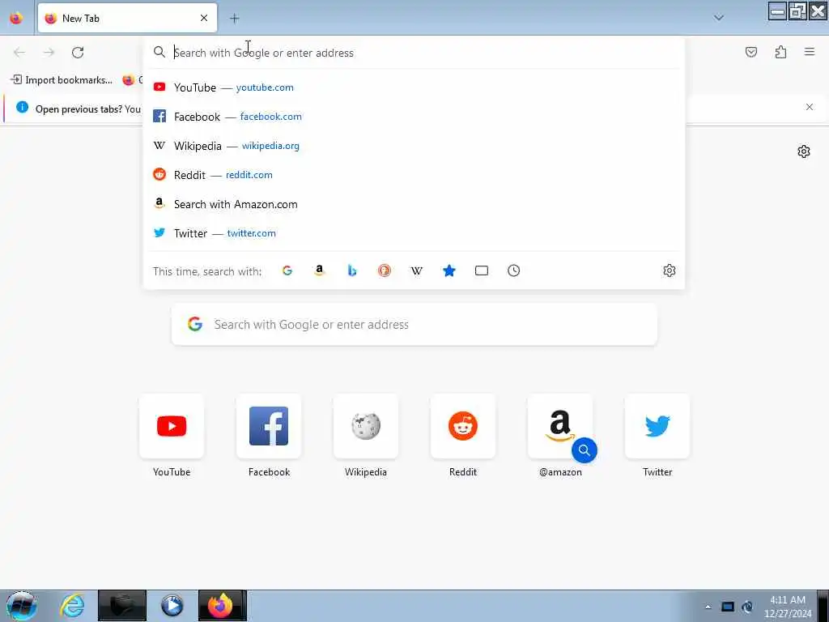This screenshot has width=829, height=622.
Task: Click the page Search with Google field
Action: click(414, 324)
